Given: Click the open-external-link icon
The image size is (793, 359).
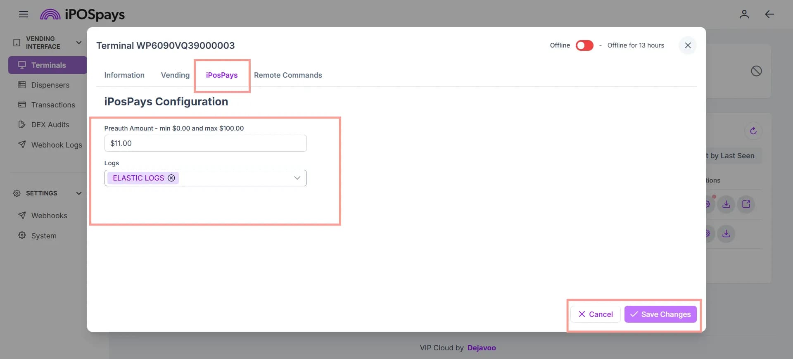Looking at the screenshot, I should [x=746, y=204].
